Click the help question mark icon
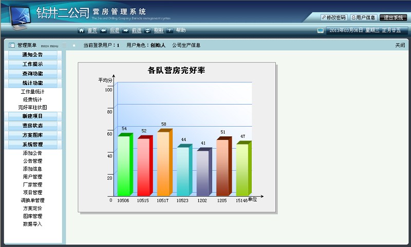The width and height of the screenshot is (411, 247). (170, 31)
